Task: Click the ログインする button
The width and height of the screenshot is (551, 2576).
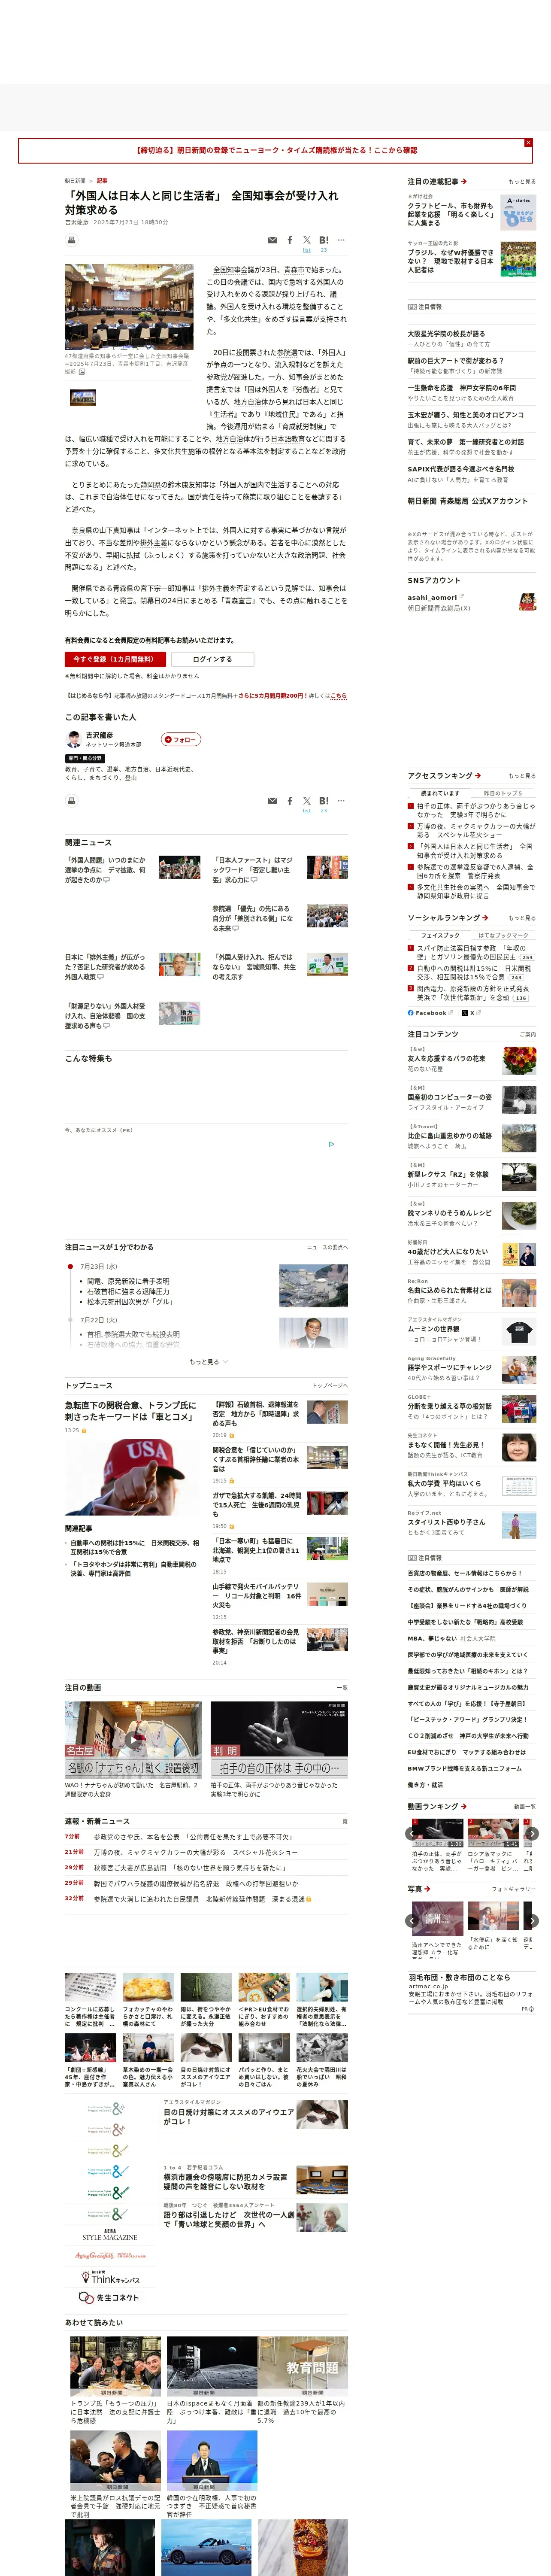Action: coord(212,659)
